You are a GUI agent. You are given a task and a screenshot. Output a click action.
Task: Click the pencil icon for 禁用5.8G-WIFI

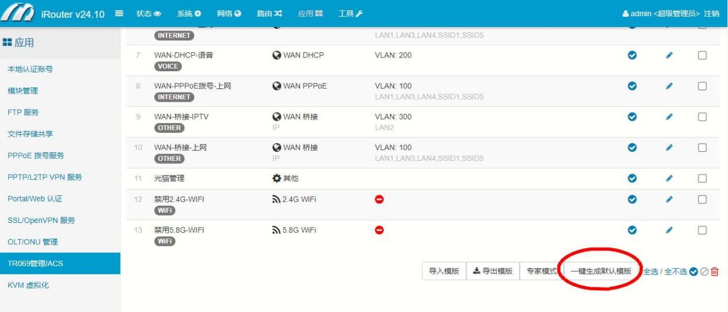(669, 230)
